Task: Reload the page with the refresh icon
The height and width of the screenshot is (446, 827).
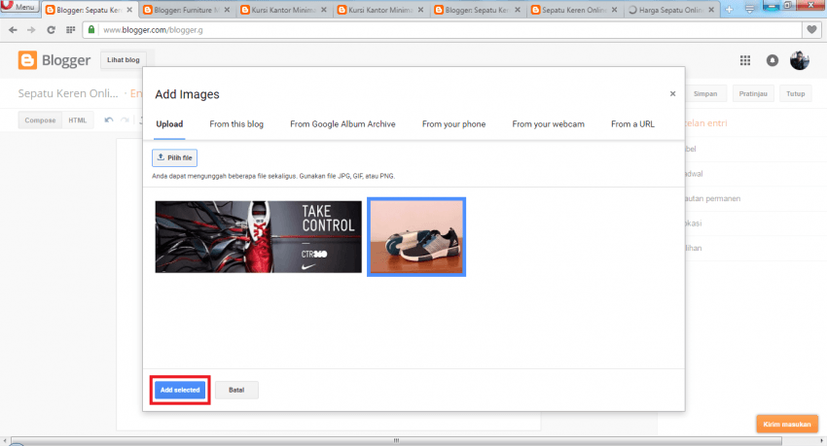Action: (x=51, y=30)
